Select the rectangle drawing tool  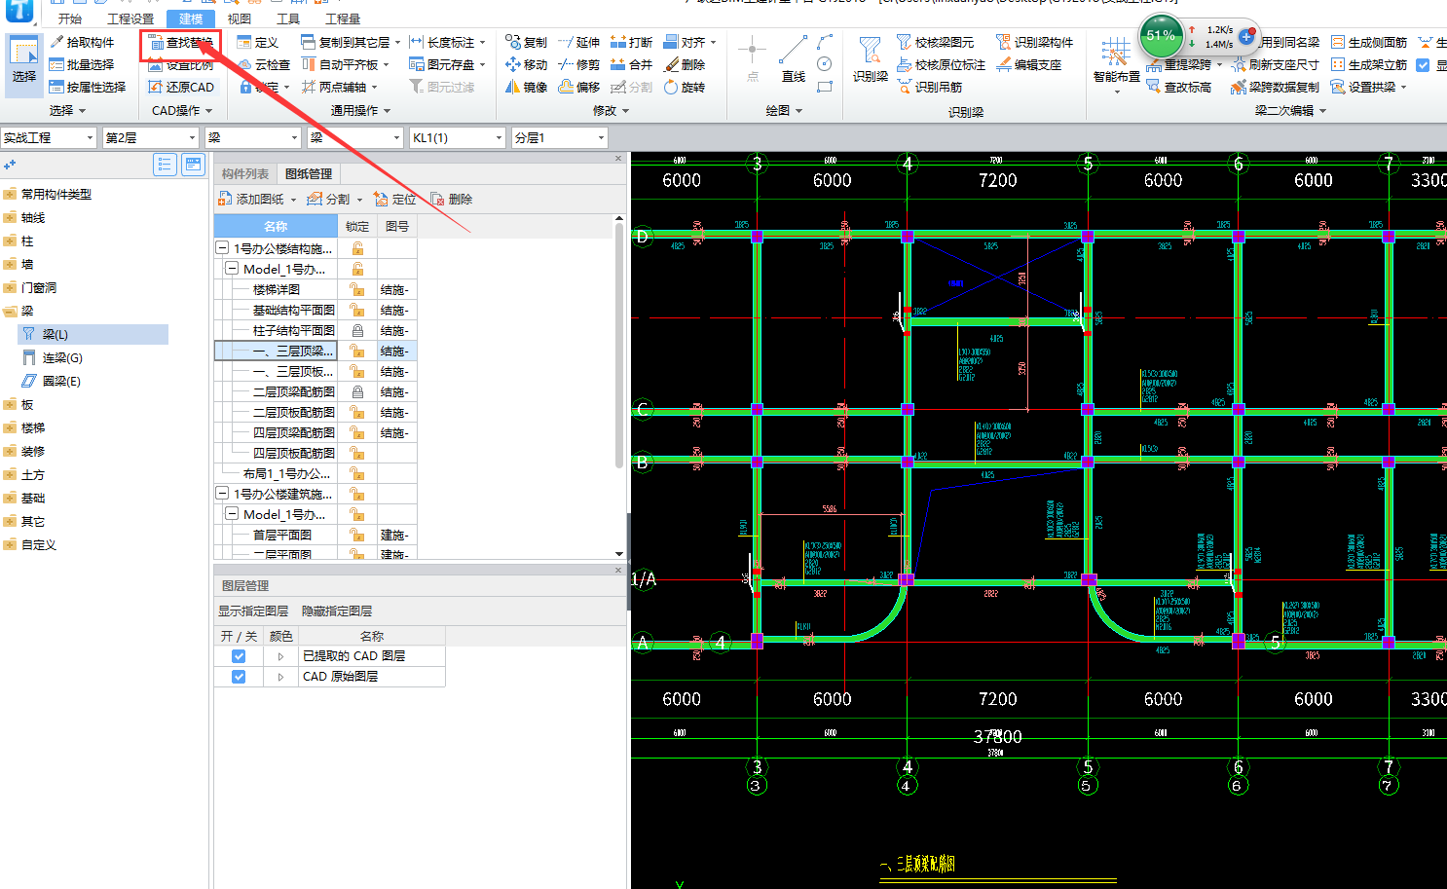pyautogui.click(x=825, y=87)
